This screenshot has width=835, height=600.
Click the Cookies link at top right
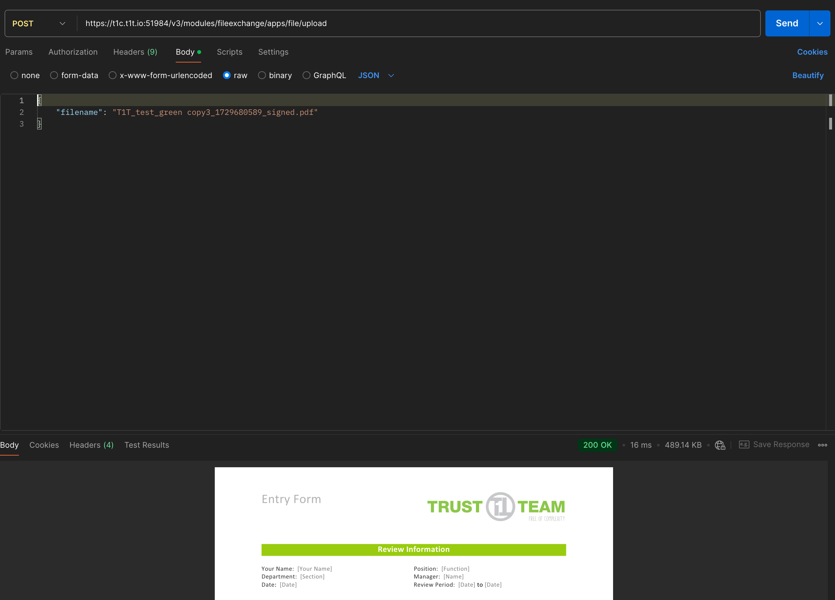pyautogui.click(x=812, y=52)
